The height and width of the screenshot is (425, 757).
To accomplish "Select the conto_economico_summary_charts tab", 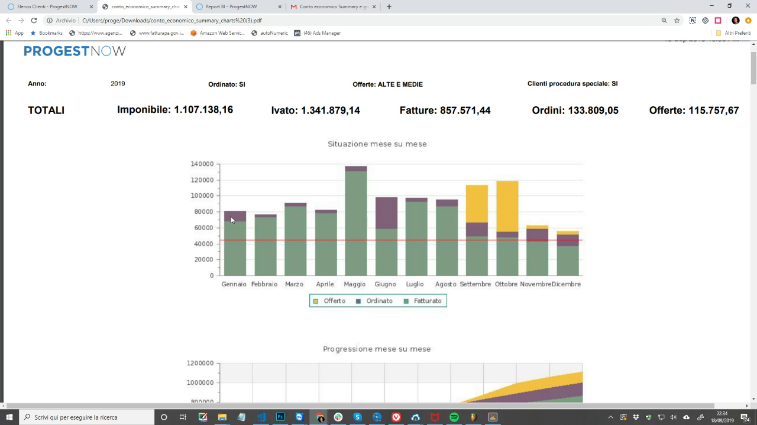I will [144, 6].
